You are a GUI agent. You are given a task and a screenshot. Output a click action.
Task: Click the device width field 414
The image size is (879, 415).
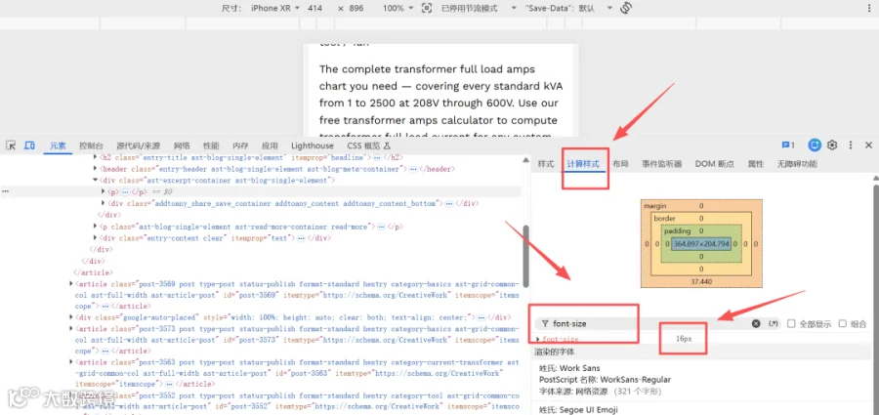point(315,9)
